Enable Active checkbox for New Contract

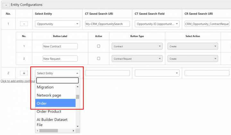coord(98,46)
